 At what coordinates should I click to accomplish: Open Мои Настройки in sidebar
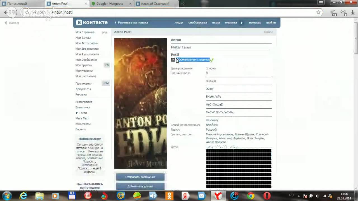[x=86, y=76]
